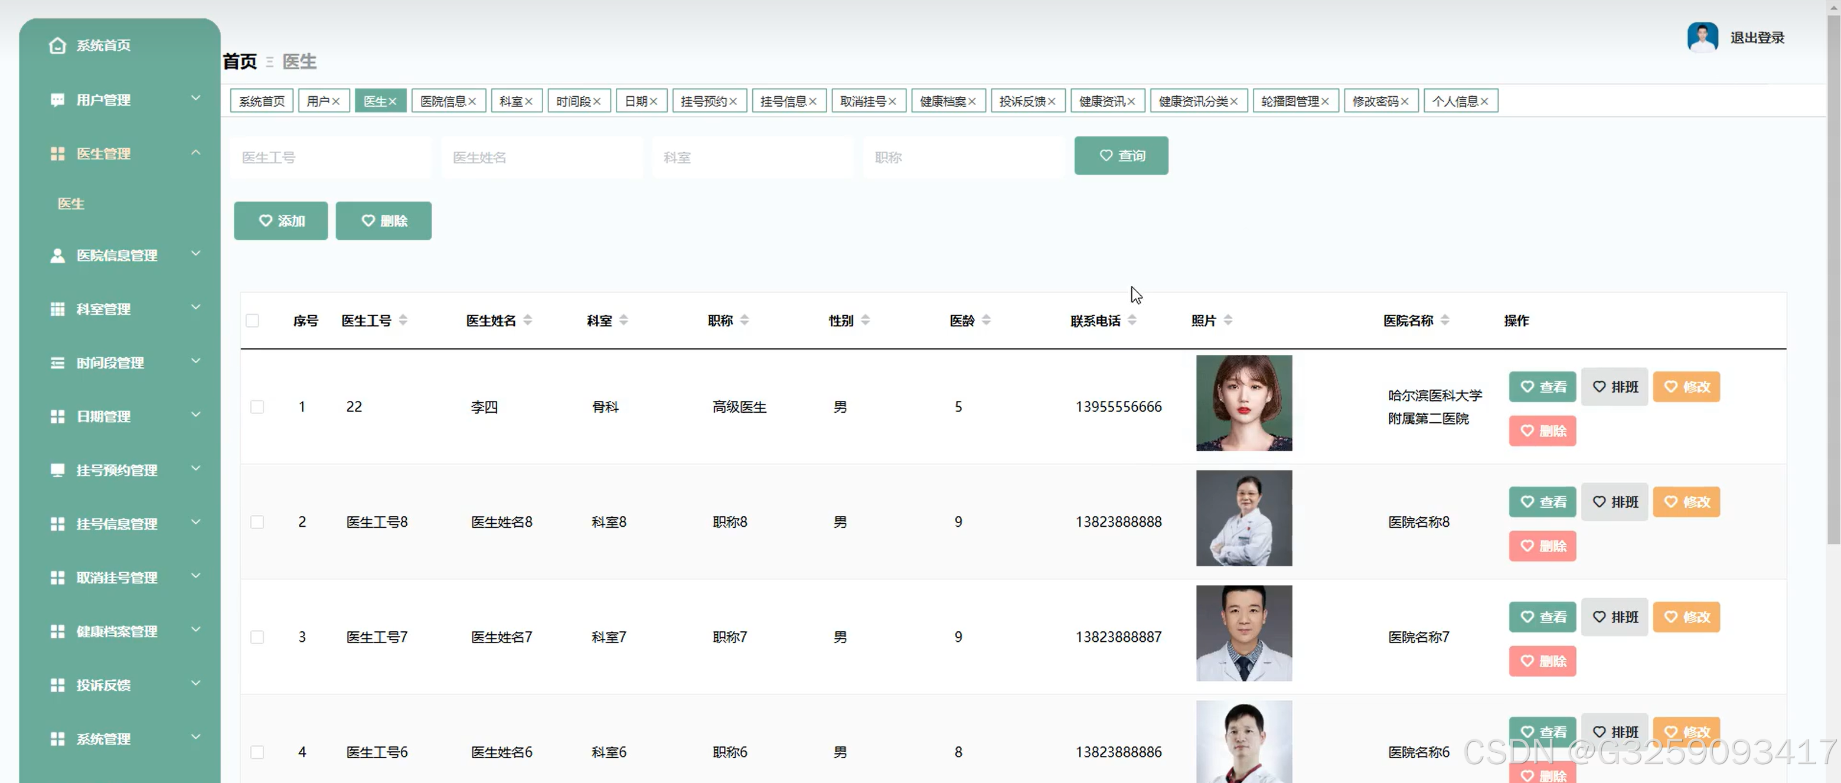The image size is (1841, 783).
Task: Expand 日期管理 menu chevron
Action: 196,415
